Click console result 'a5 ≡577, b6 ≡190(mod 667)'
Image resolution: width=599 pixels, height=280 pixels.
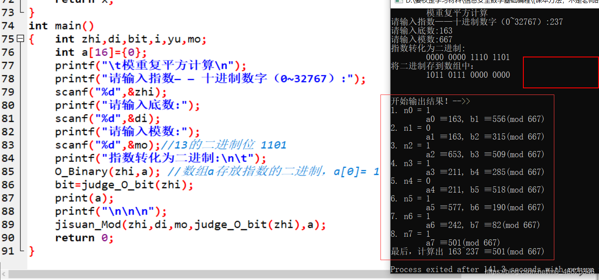485,207
